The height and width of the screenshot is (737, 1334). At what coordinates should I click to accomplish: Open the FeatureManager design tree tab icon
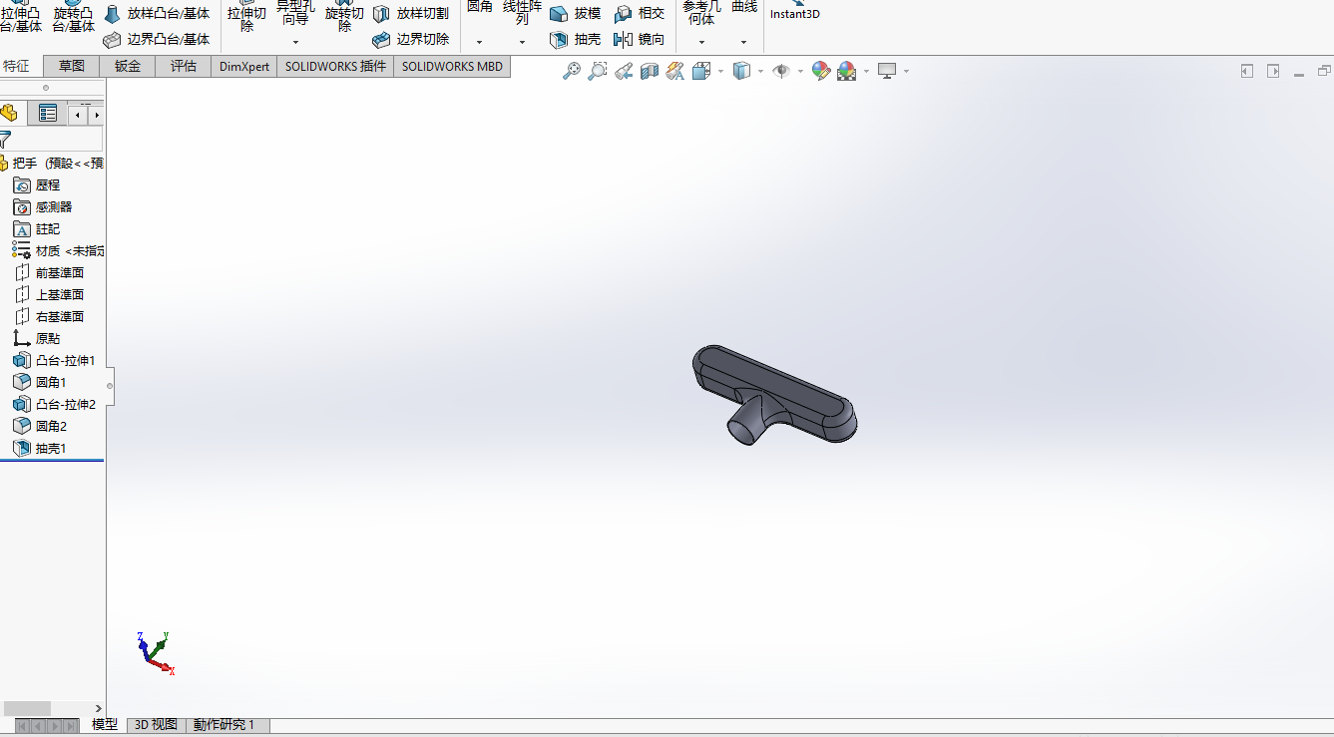coord(9,114)
